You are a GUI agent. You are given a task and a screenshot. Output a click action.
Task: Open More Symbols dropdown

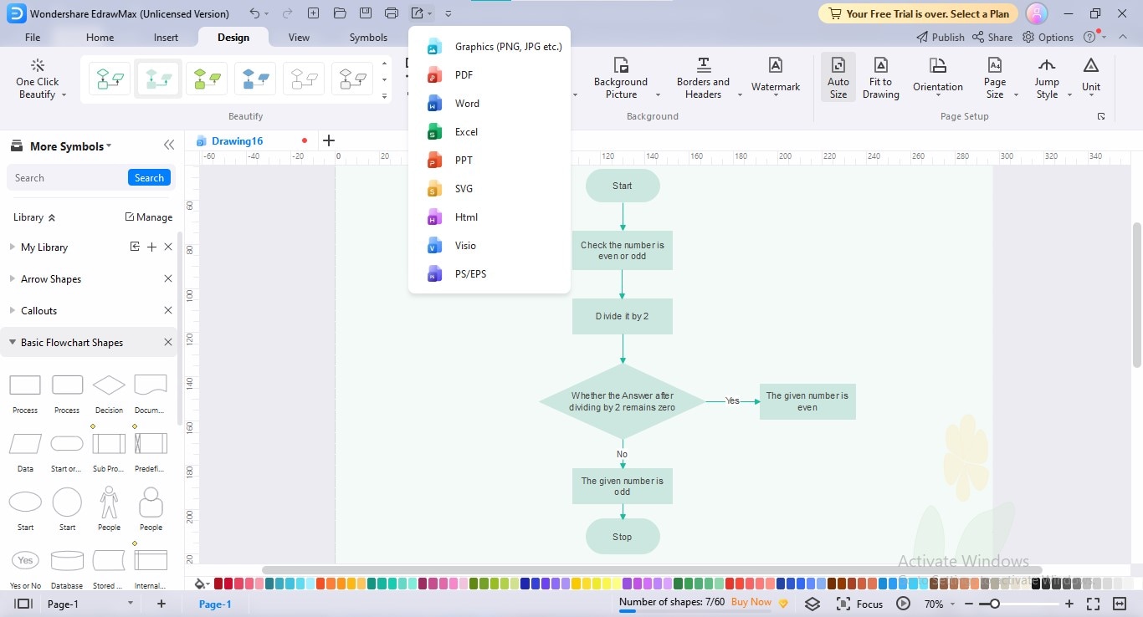pyautogui.click(x=70, y=146)
